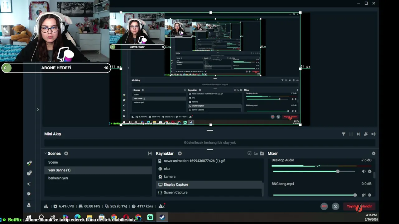Click the Desktop Audio volume slider handle
The width and height of the screenshot is (399, 224).
338,171
